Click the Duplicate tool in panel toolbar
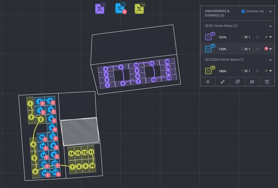The width and height of the screenshot is (278, 188). pyautogui.click(x=237, y=82)
